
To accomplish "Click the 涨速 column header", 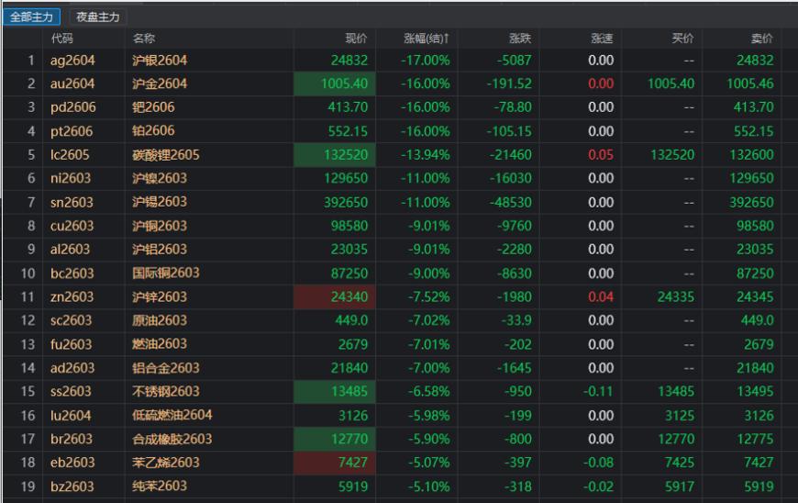I will click(602, 39).
